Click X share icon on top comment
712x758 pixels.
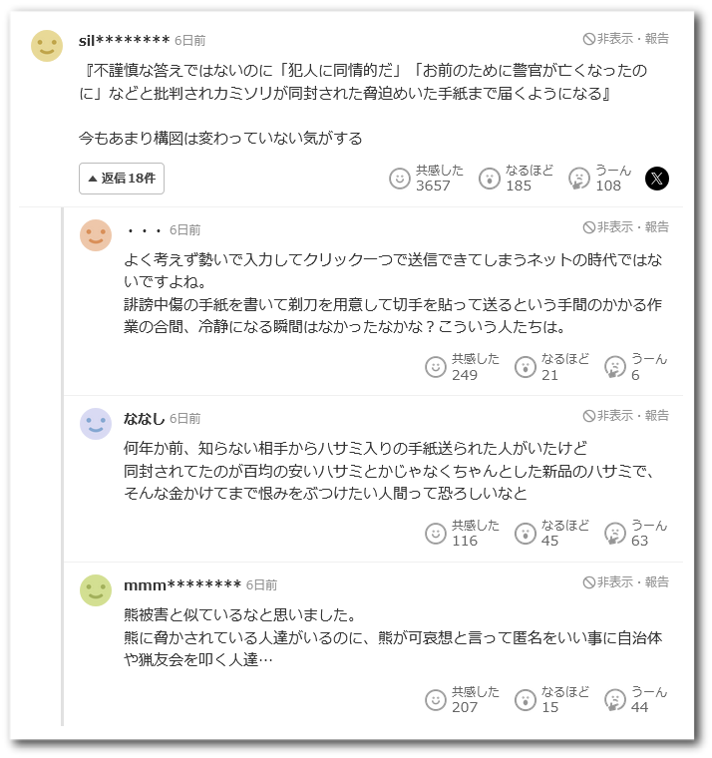point(656,179)
